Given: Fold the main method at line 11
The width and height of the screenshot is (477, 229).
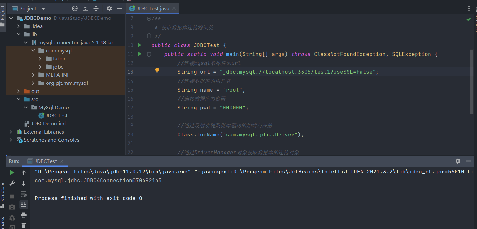Looking at the screenshot, I should 149,54.
